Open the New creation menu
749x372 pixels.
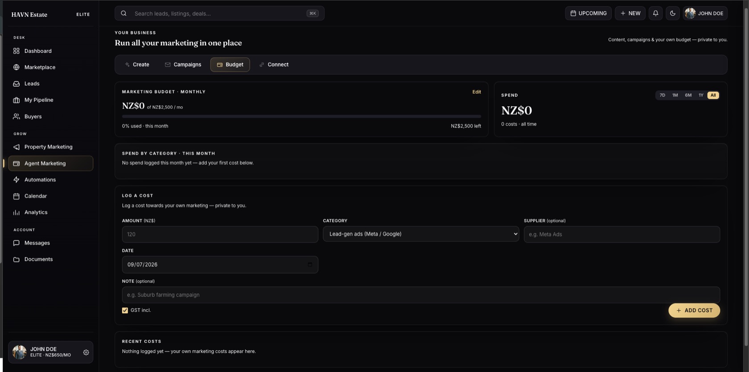(630, 13)
